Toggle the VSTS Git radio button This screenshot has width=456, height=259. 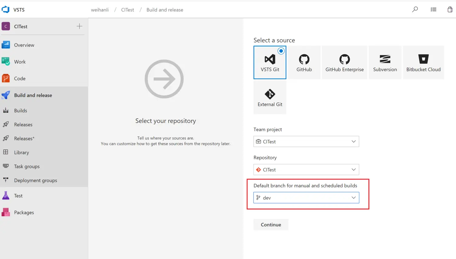[281, 51]
